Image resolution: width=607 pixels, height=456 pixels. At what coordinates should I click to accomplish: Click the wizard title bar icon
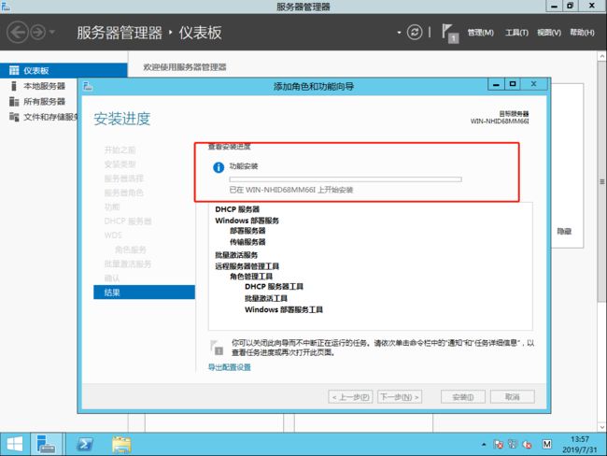(88, 86)
